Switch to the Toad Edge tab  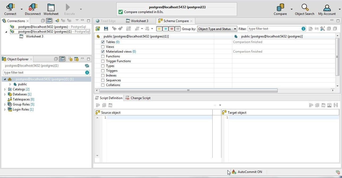(x=106, y=21)
